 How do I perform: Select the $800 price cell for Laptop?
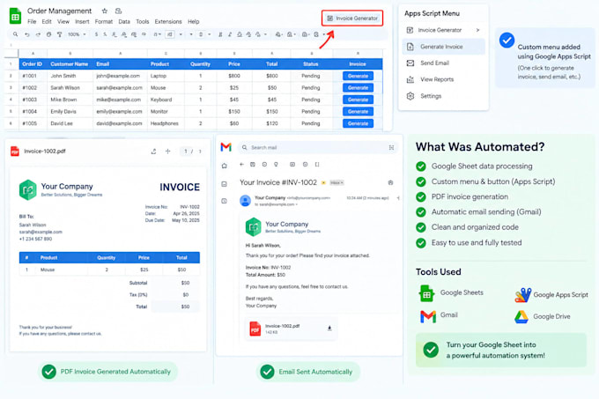point(234,76)
